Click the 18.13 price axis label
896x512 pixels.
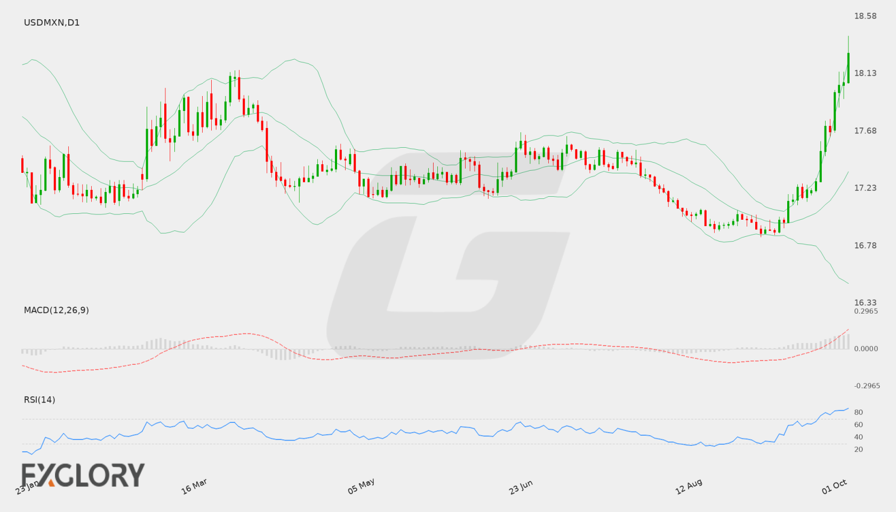coord(865,73)
